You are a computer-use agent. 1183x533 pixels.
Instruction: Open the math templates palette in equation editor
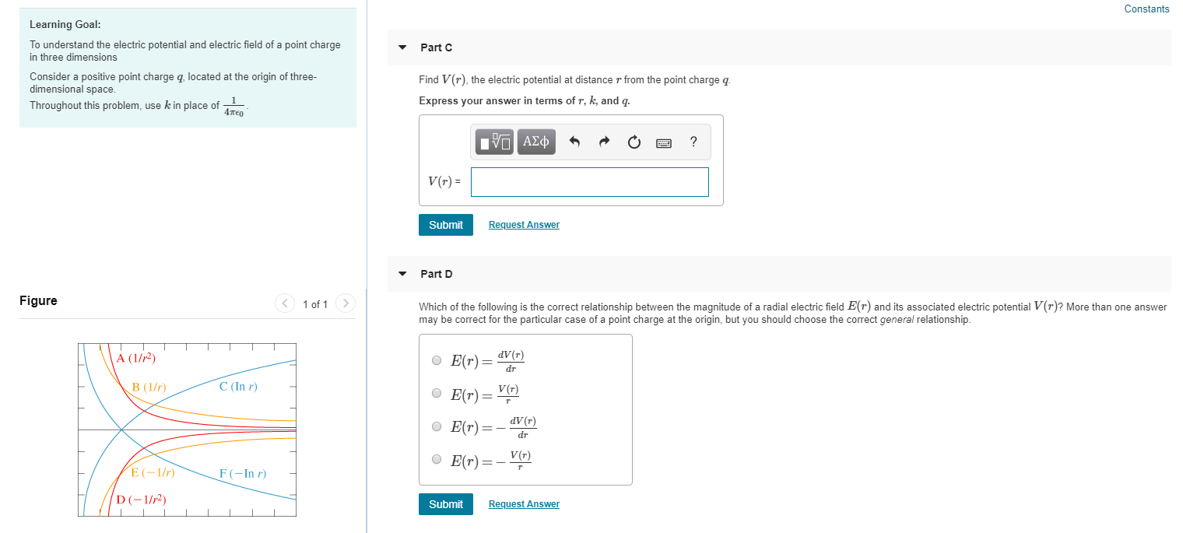(x=493, y=142)
